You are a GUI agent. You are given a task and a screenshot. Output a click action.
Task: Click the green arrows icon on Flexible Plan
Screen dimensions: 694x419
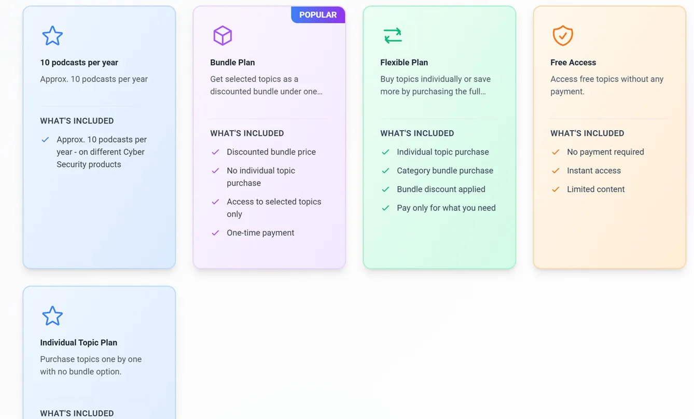point(393,35)
